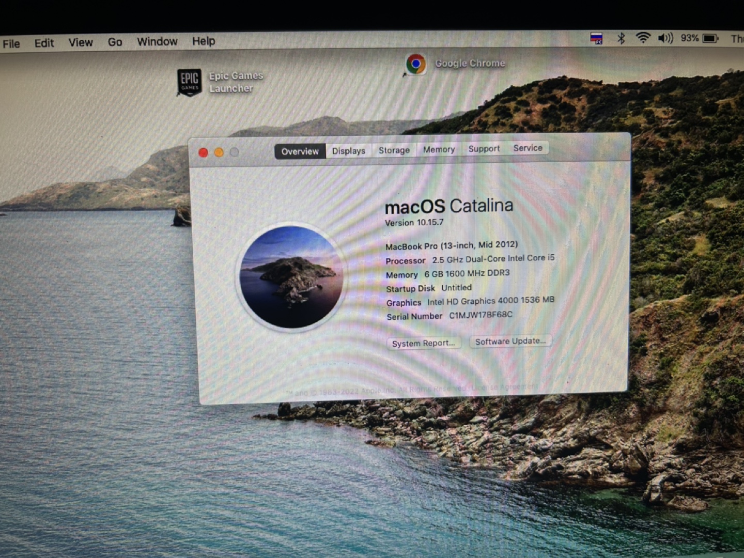Click the MacBook Pro (13-inch, Mid 2012) text

coord(452,245)
